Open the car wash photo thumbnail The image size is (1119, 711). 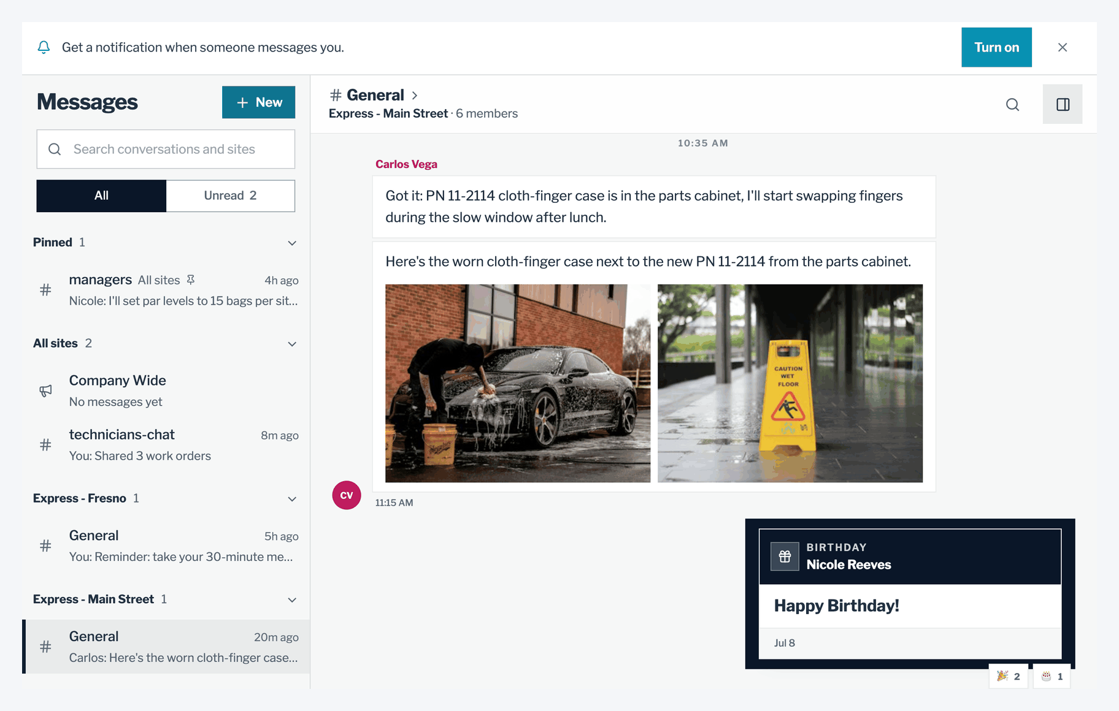[x=518, y=383]
